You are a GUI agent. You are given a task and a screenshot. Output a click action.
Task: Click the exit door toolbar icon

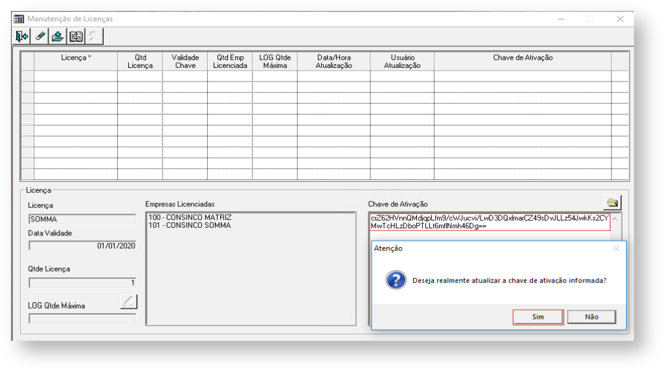click(21, 36)
